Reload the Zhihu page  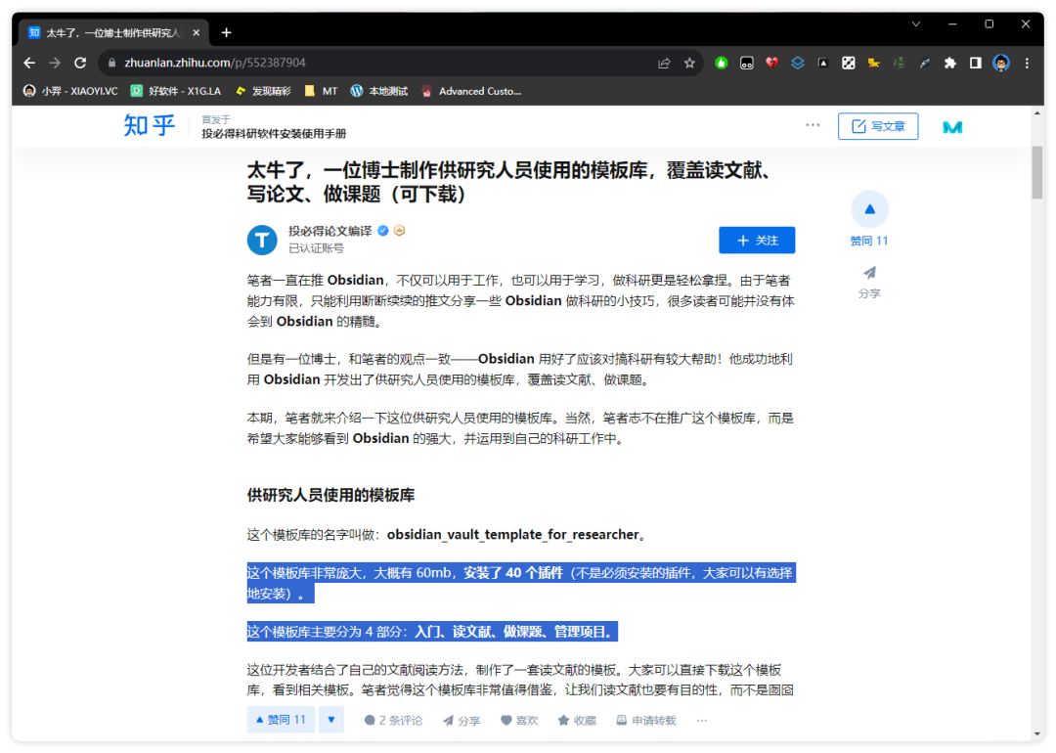80,63
